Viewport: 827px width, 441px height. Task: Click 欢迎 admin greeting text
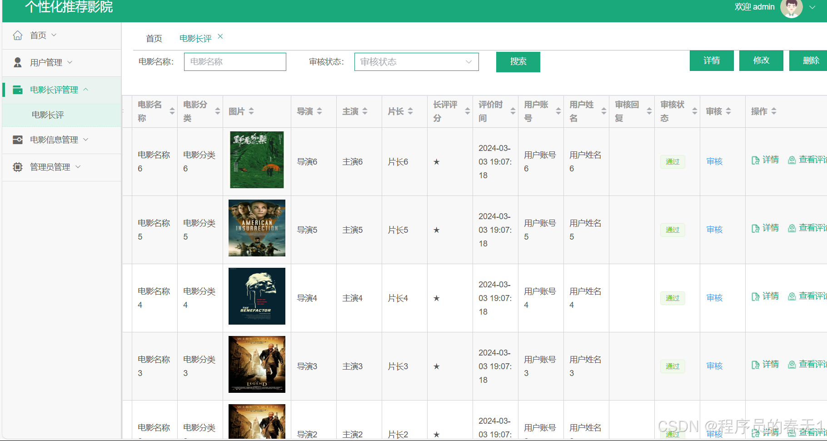tap(754, 7)
